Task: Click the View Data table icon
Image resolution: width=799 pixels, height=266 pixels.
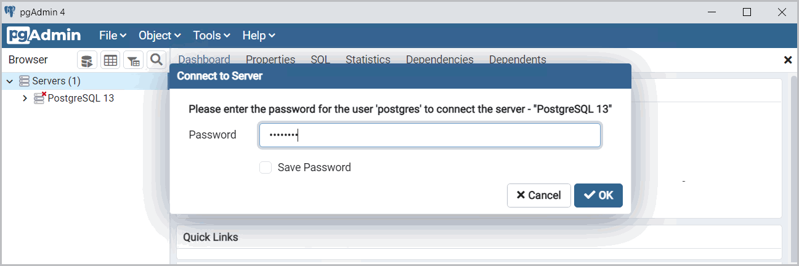Action: [110, 60]
